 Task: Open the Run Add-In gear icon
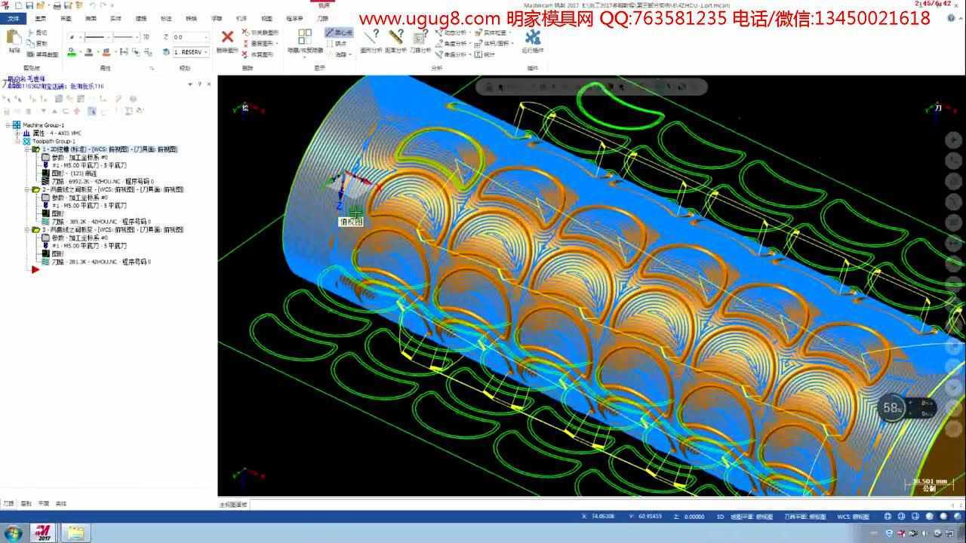click(533, 38)
